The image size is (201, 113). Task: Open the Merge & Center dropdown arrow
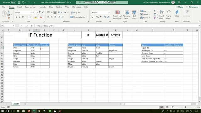87,17
